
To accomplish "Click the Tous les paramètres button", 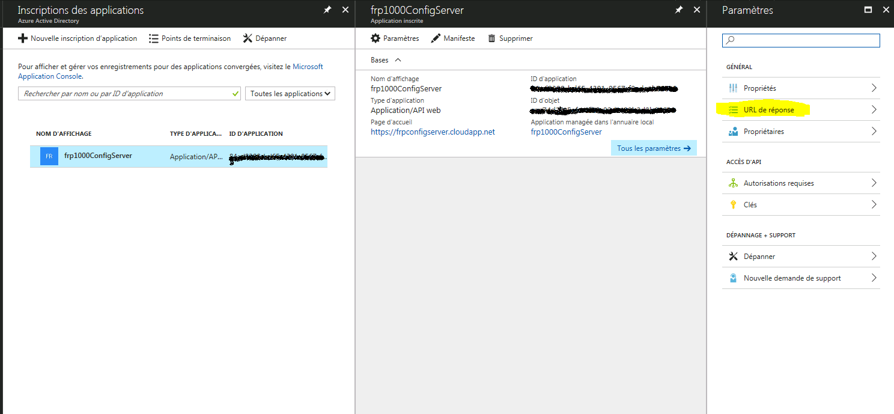I will (x=654, y=148).
